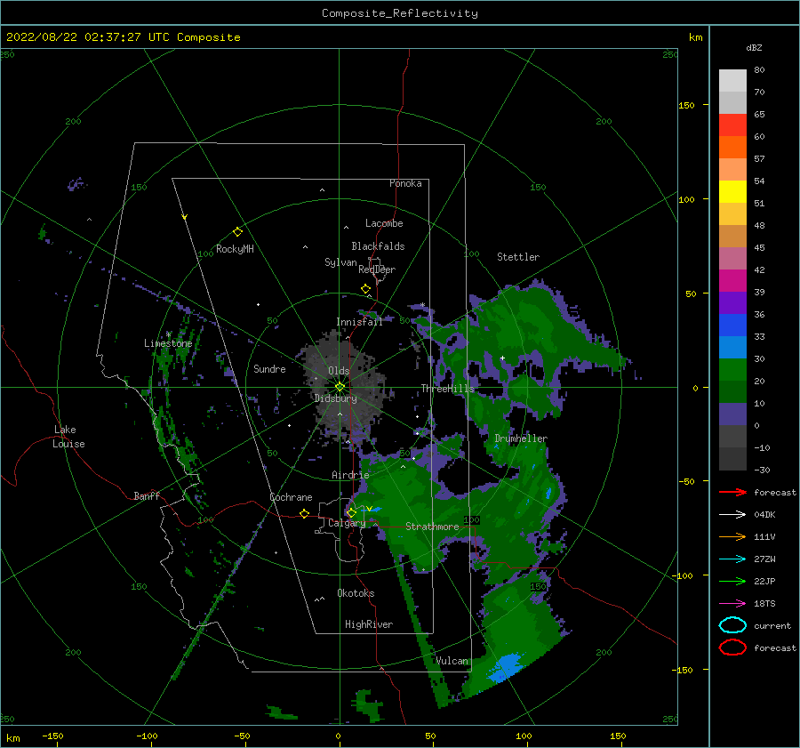The width and height of the screenshot is (800, 748).
Task: Click the white asterisk marker above Limestone
Action: (168, 334)
